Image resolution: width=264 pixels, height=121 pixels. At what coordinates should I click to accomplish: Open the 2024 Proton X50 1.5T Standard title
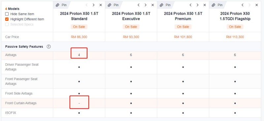79,16
